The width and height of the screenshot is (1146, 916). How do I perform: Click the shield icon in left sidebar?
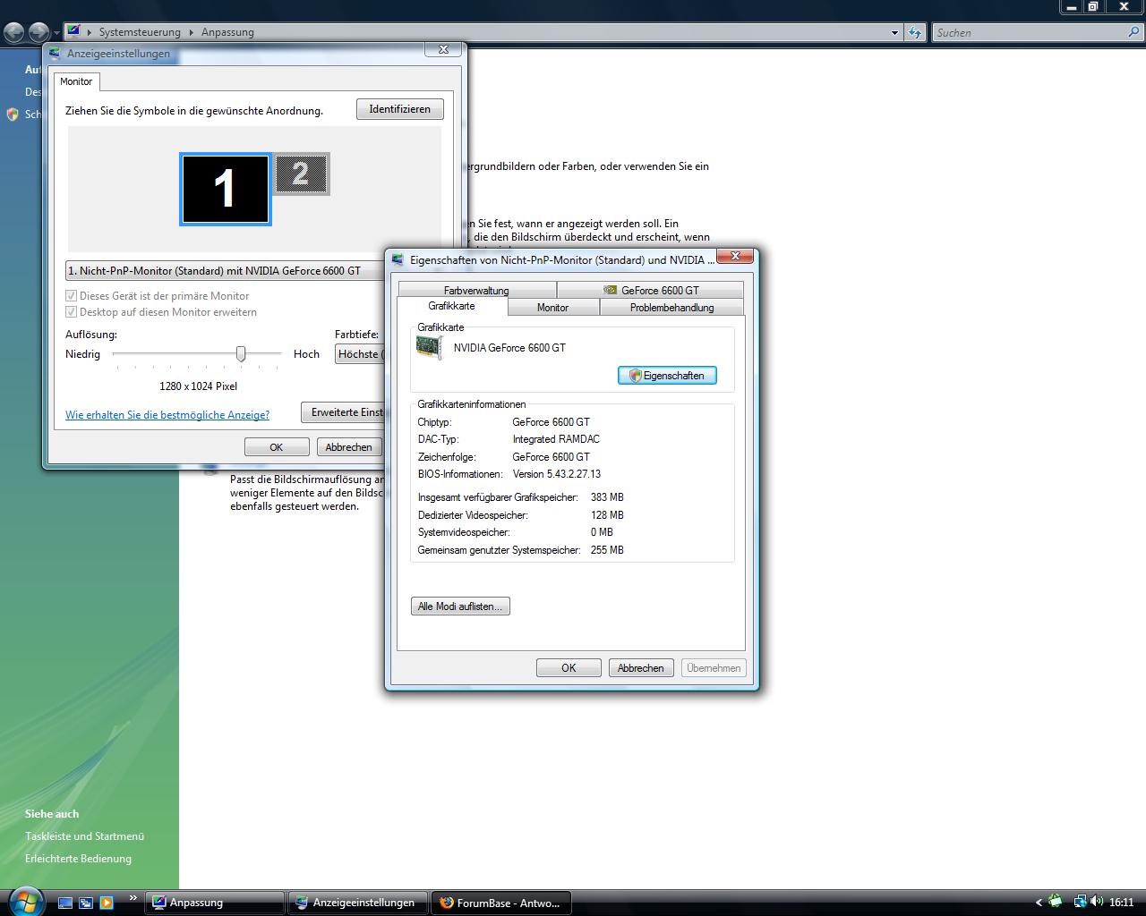click(x=13, y=114)
